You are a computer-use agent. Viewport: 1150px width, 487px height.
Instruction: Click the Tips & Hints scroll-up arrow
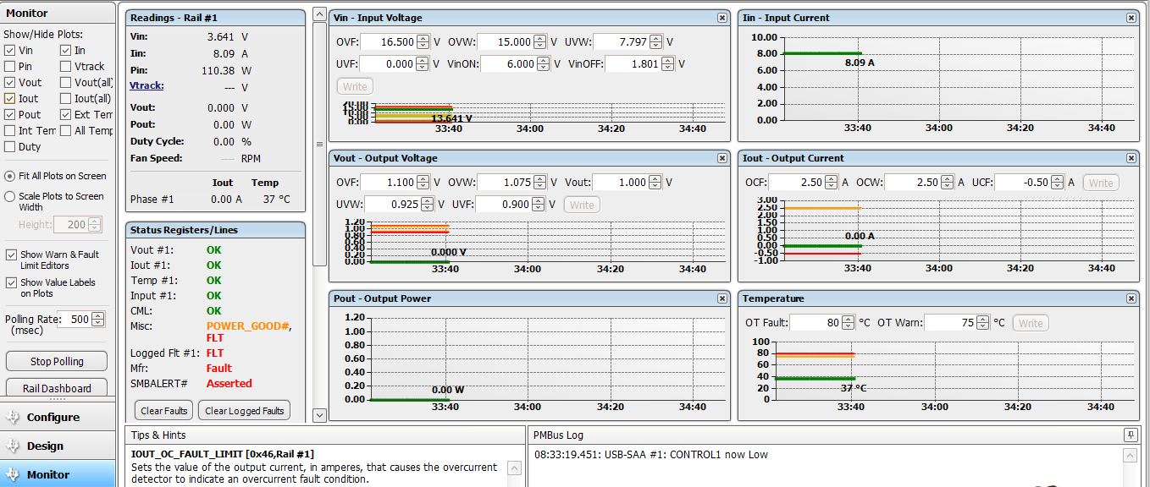(x=515, y=468)
